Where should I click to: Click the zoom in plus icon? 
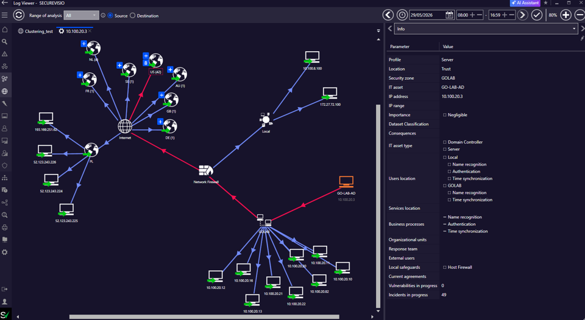point(565,15)
